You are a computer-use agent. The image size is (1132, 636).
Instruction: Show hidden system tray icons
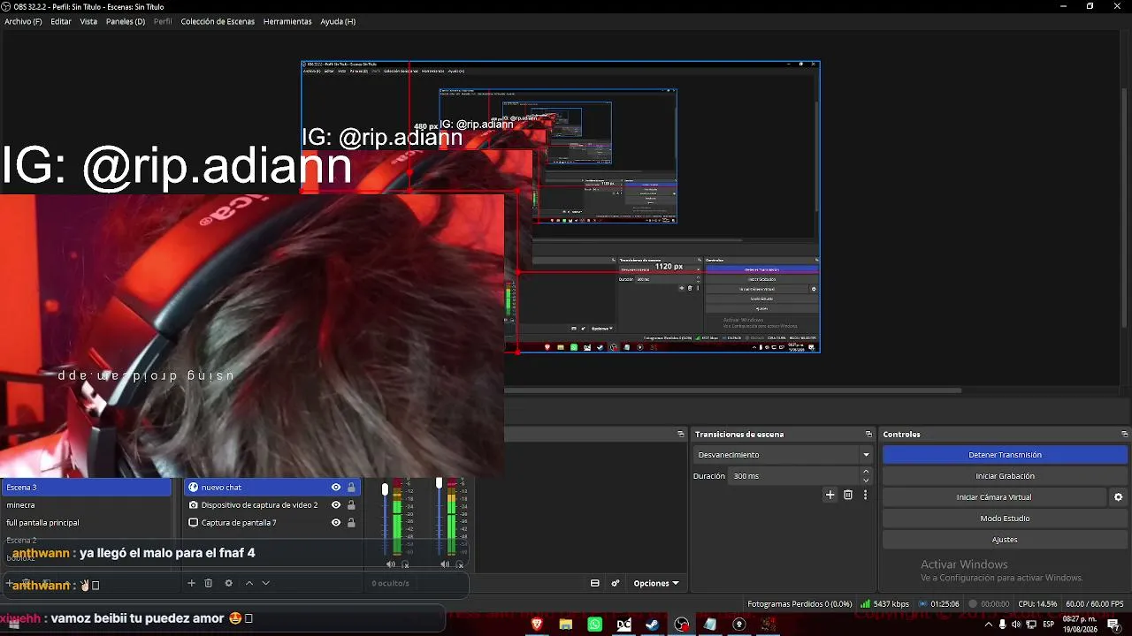click(988, 625)
